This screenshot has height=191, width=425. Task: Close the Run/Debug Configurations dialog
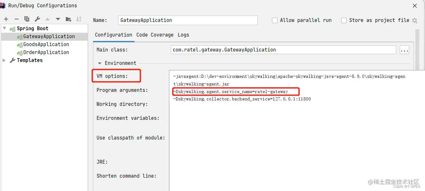pyautogui.click(x=415, y=6)
